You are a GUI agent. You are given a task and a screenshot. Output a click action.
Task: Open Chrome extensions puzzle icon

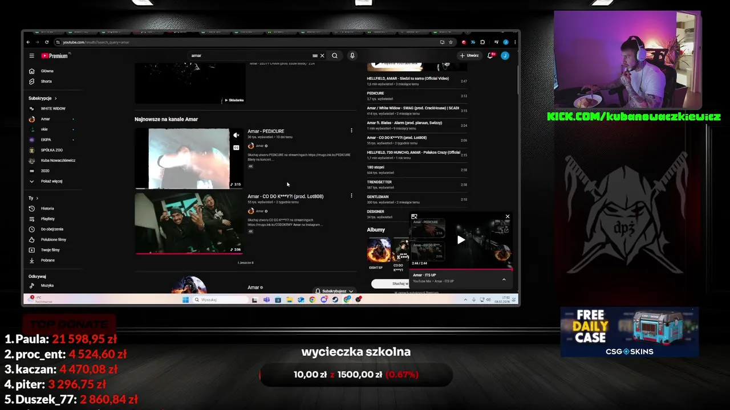point(482,42)
